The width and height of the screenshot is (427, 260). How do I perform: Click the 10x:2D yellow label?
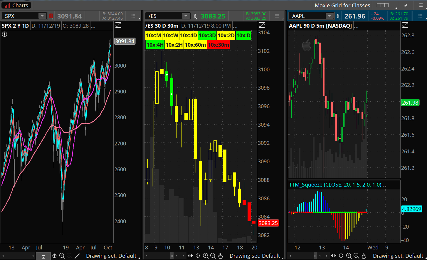226,36
